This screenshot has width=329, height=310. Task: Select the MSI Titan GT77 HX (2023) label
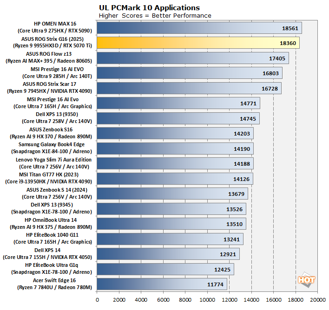pyautogui.click(x=49, y=174)
